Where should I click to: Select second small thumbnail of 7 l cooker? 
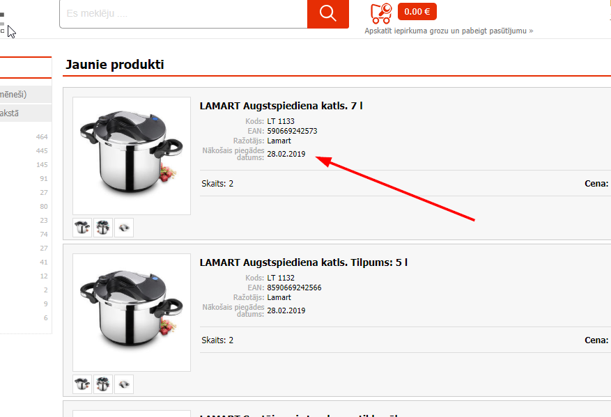[x=103, y=228]
